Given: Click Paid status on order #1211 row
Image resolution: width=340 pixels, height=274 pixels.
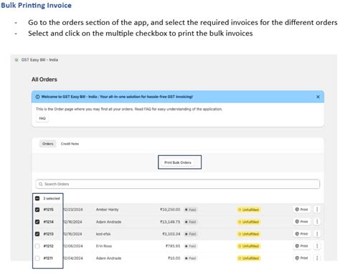Looking at the screenshot, I should [191, 258].
